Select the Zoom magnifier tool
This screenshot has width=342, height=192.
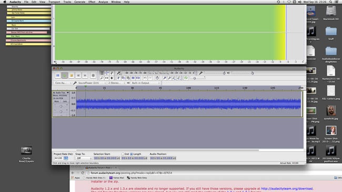pos(102,78)
